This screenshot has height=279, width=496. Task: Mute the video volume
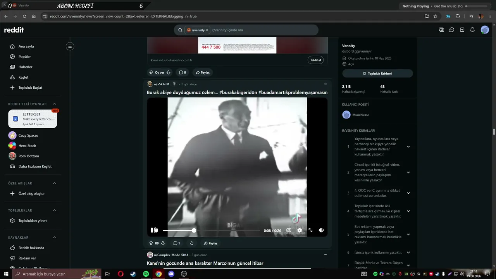(321, 230)
